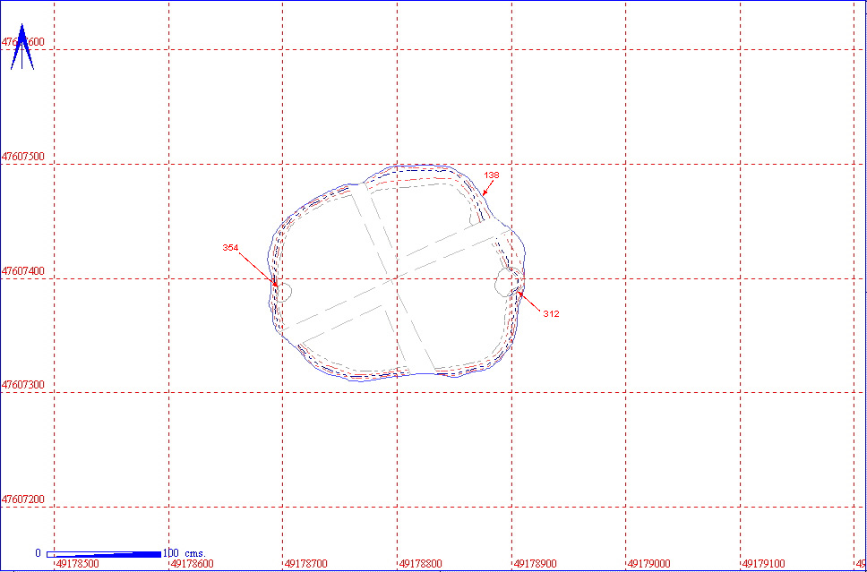Click the easting label 49178800

(x=421, y=564)
